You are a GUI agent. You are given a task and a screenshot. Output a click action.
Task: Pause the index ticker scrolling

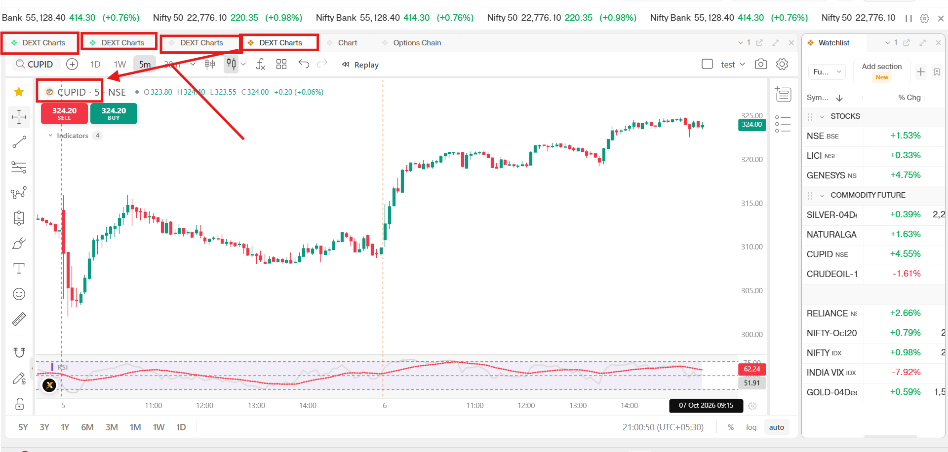pos(908,18)
